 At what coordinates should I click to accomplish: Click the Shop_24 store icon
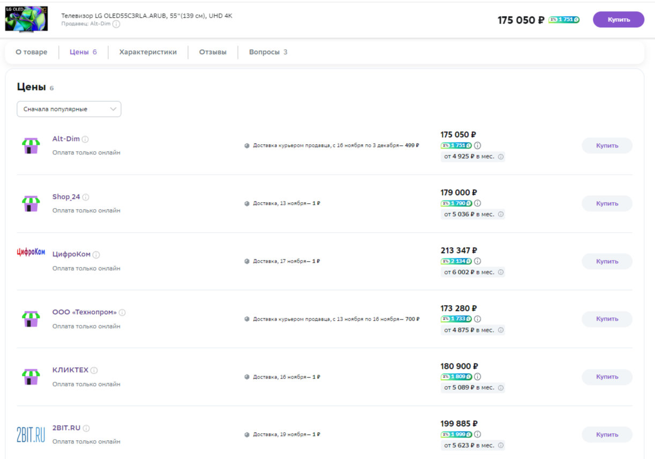[31, 203]
